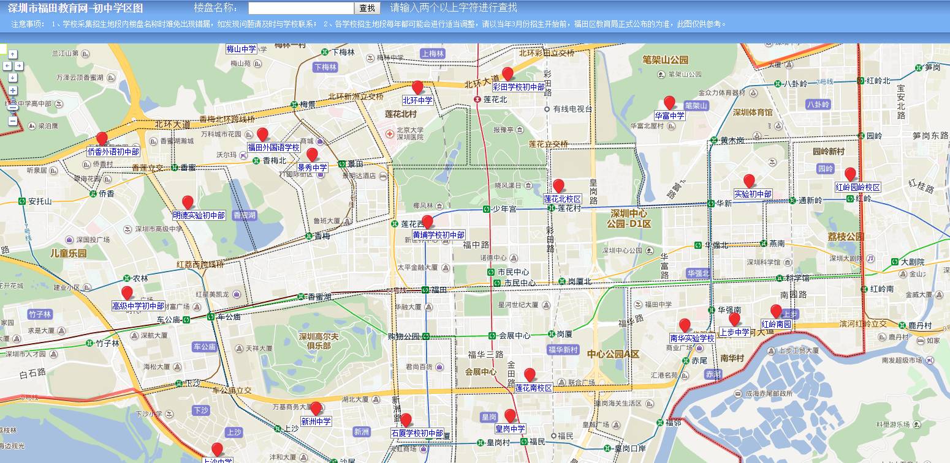Screen dimensions: 950x463
Task: Click the red pin above 石厦学校初中部
Action: (x=406, y=420)
